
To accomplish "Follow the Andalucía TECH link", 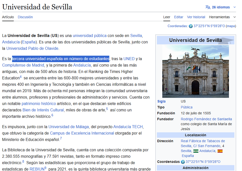I will [128, 127].
